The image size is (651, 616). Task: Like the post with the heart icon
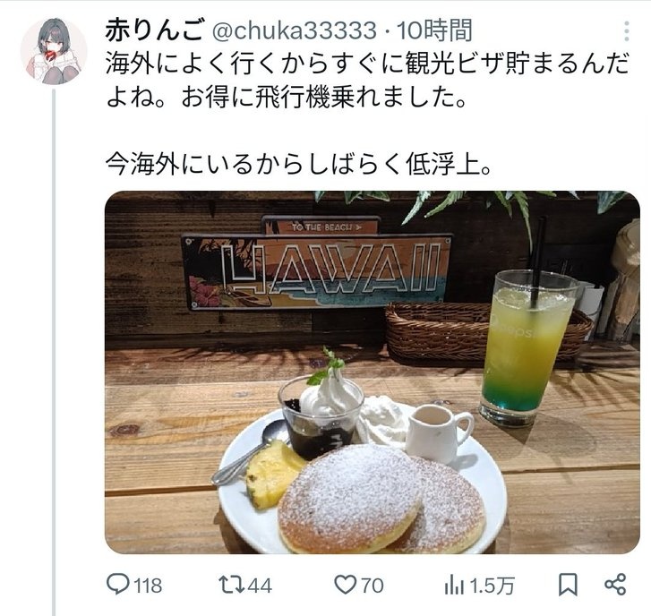346,585
